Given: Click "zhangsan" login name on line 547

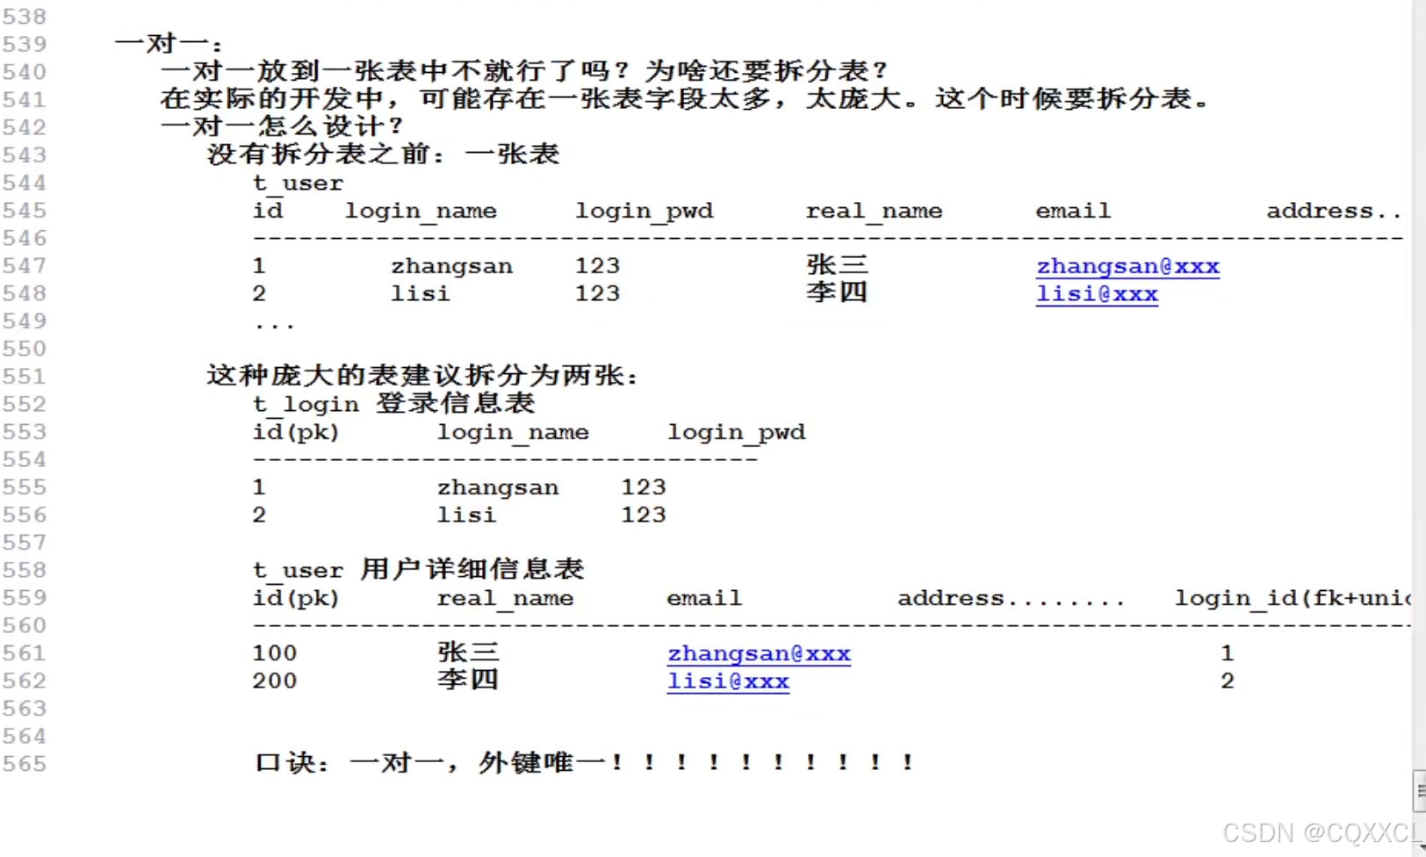Looking at the screenshot, I should pos(452,267).
